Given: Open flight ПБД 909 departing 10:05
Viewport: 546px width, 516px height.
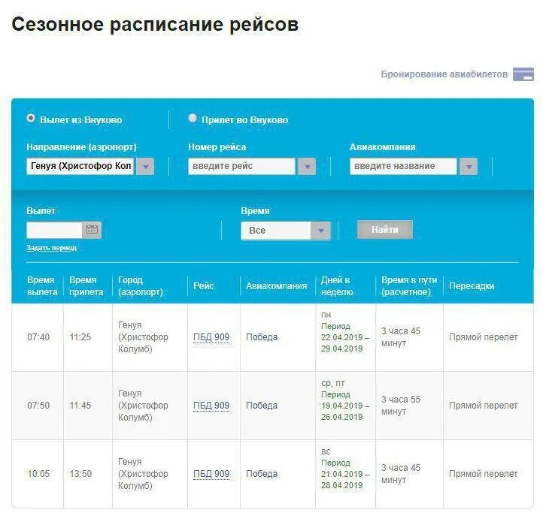Looking at the screenshot, I should (211, 474).
